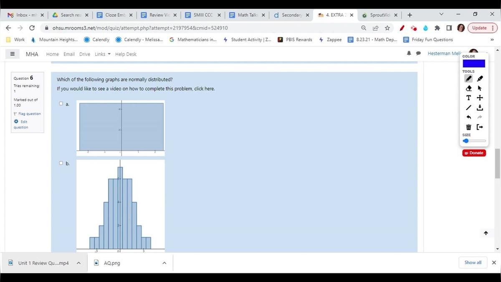Clear drawings with the trash icon

pos(469,127)
